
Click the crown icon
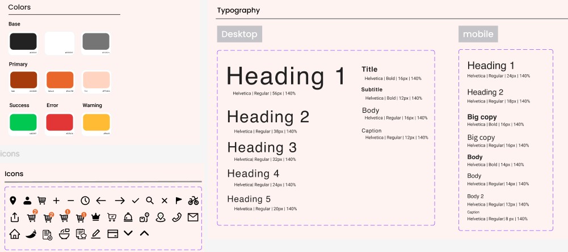click(x=95, y=217)
